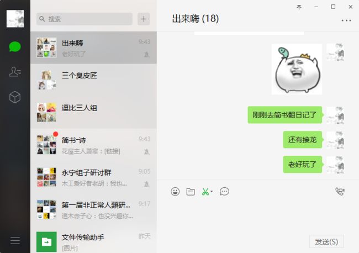
Task: Open the hamburger settings menu
Action: pos(15,241)
